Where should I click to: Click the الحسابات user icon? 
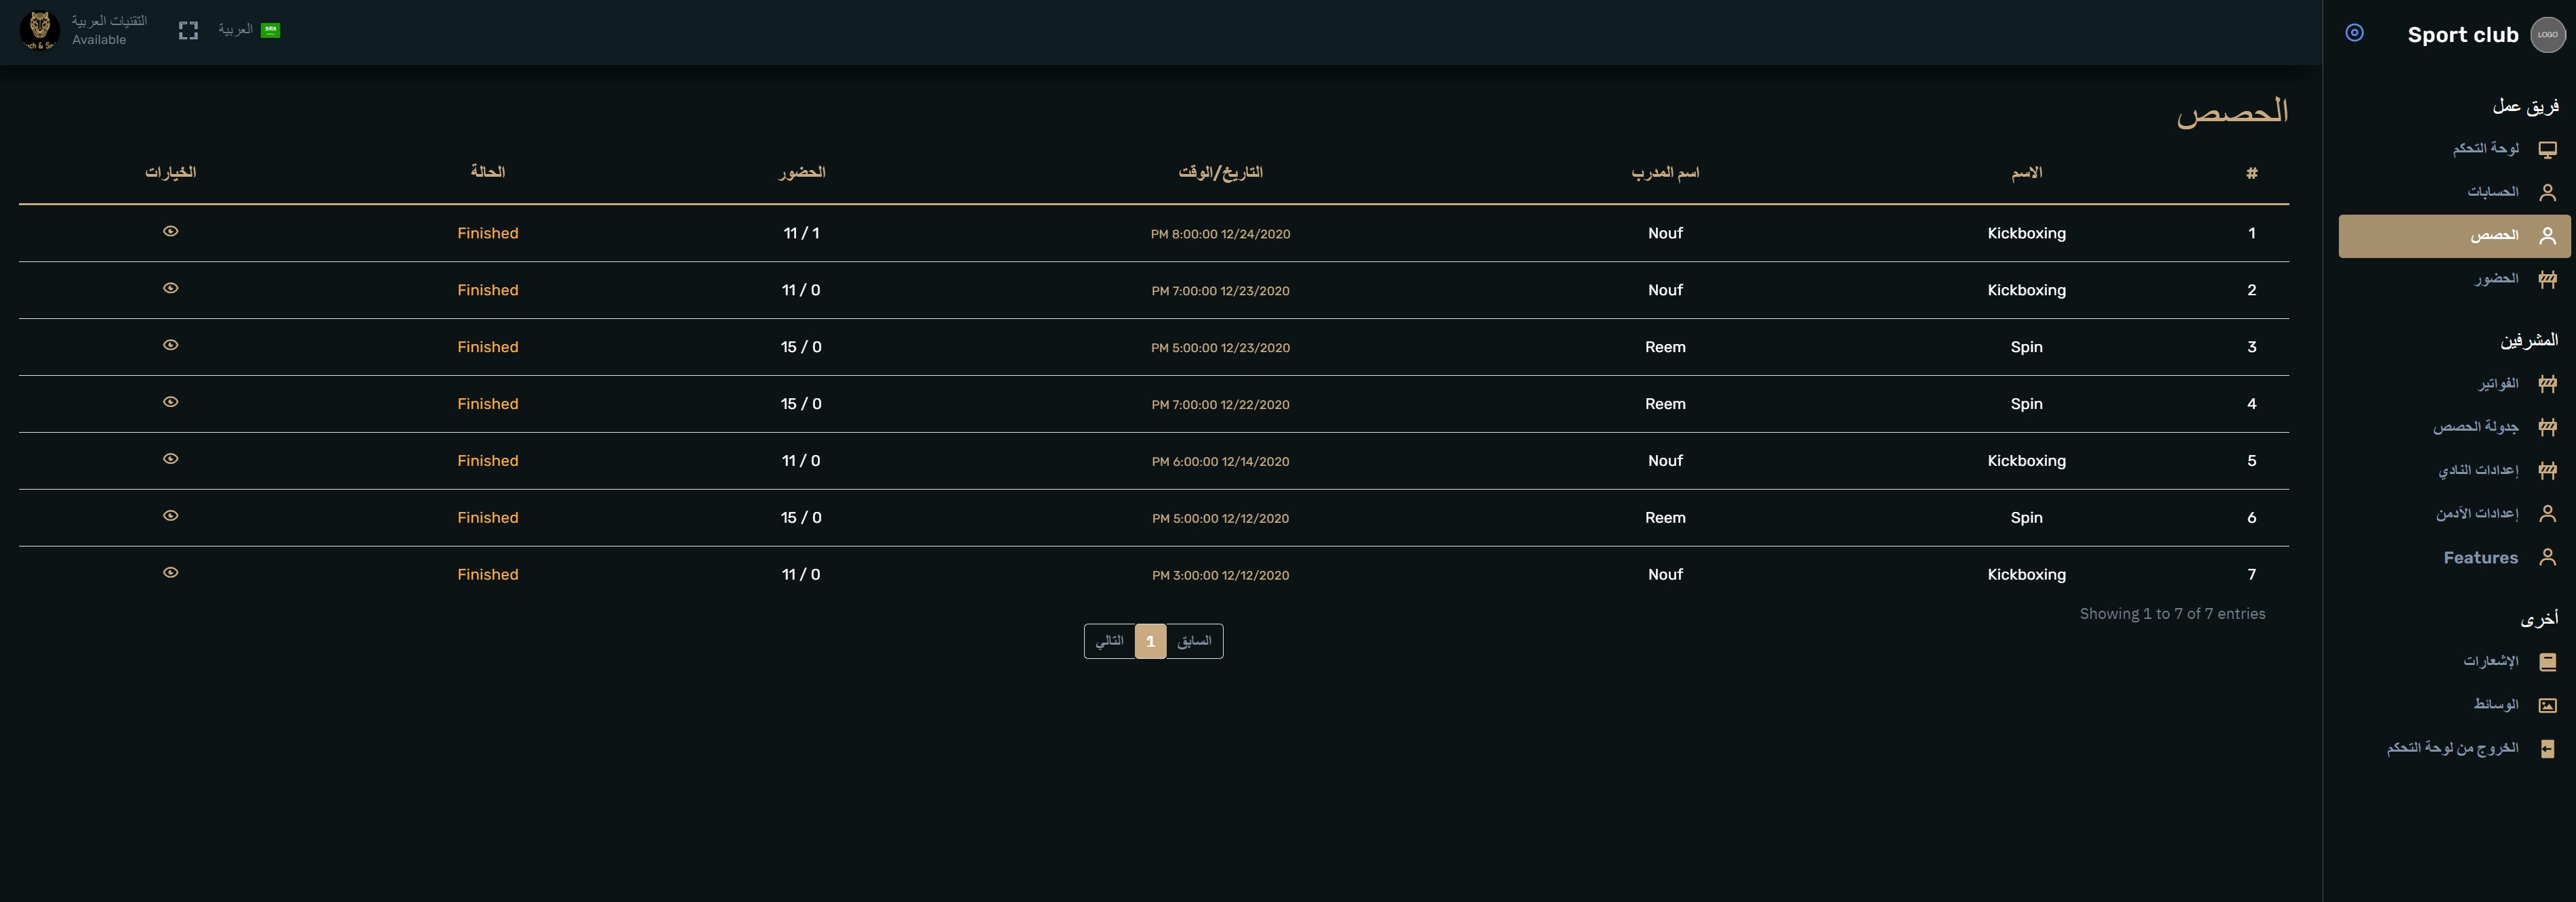(x=2547, y=192)
